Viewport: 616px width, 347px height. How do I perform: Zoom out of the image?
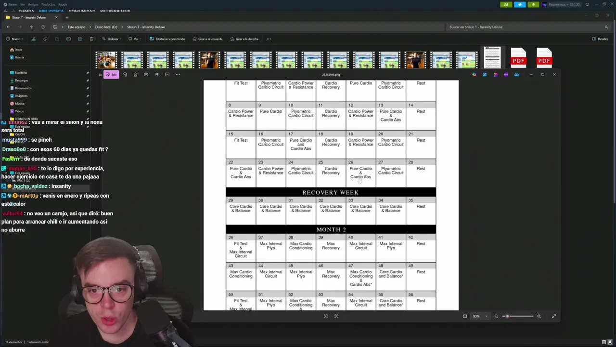(496, 316)
